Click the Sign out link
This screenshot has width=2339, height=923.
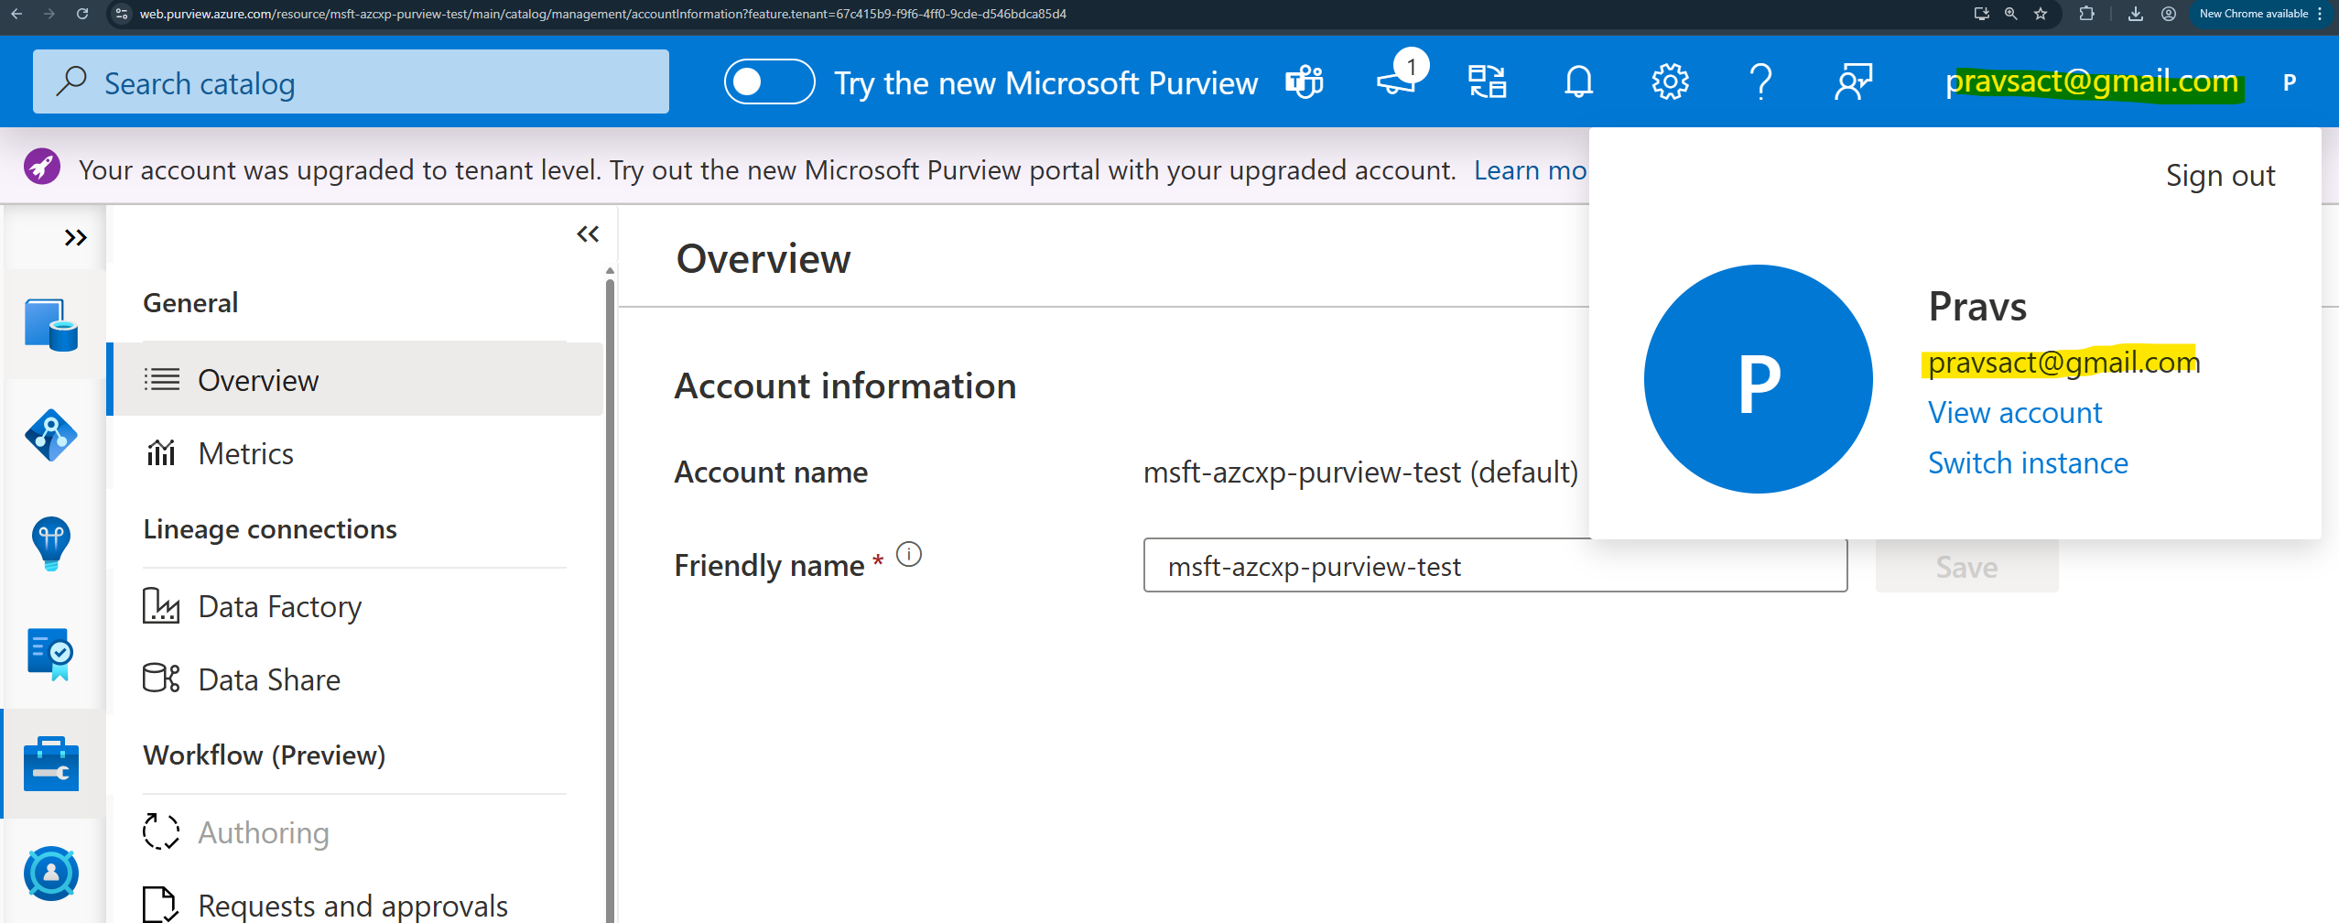click(x=2221, y=174)
